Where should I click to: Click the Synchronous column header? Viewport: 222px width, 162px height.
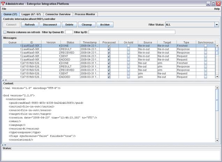pyautogui.click(x=206, y=42)
